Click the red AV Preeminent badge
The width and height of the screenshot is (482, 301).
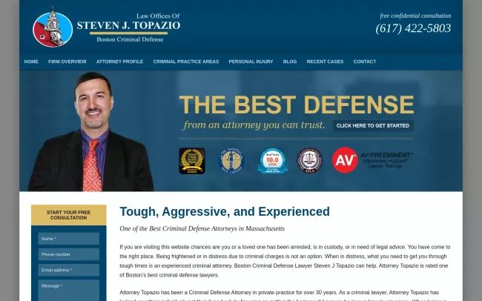click(345, 160)
